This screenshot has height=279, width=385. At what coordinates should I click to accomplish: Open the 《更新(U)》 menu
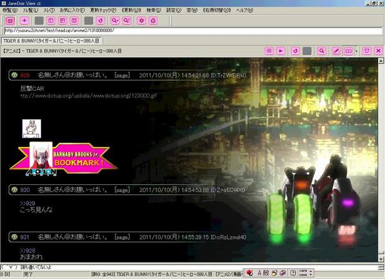pyautogui.click(x=132, y=10)
